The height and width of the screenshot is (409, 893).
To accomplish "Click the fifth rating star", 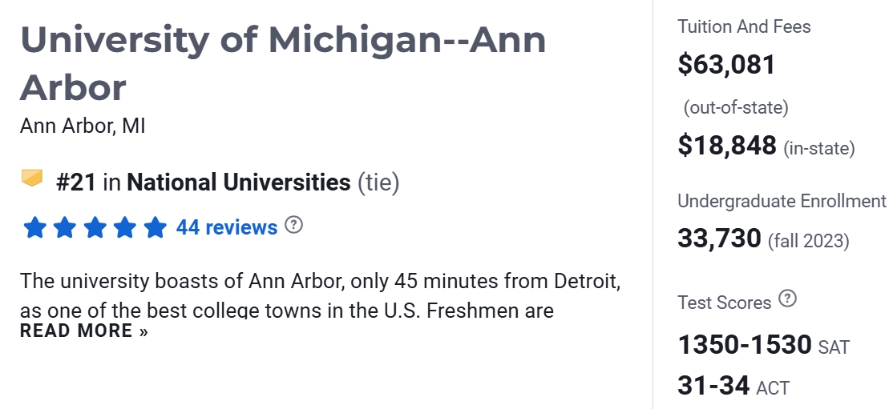I will [155, 228].
